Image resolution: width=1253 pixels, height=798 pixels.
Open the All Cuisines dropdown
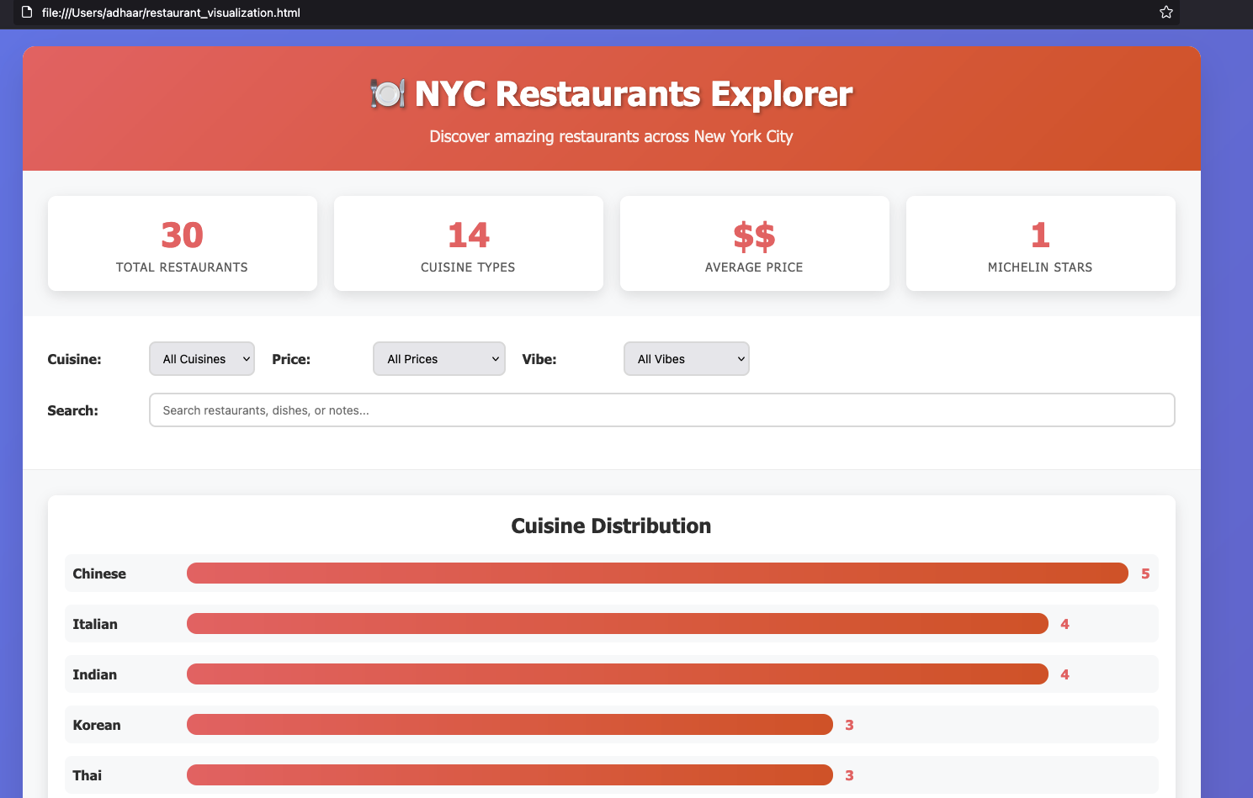[x=202, y=359]
